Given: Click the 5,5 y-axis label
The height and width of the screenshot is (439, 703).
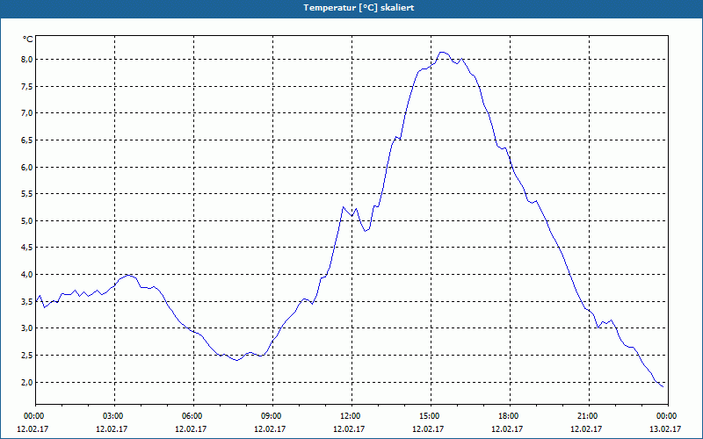Looking at the screenshot, I should click(x=27, y=194).
